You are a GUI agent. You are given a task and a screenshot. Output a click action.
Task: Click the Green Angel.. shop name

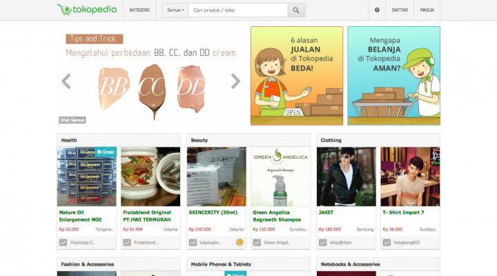[277, 242]
